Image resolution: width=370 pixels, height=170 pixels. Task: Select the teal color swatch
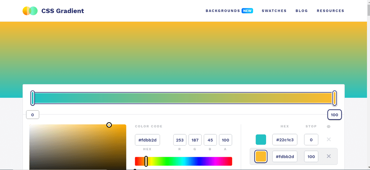261,140
